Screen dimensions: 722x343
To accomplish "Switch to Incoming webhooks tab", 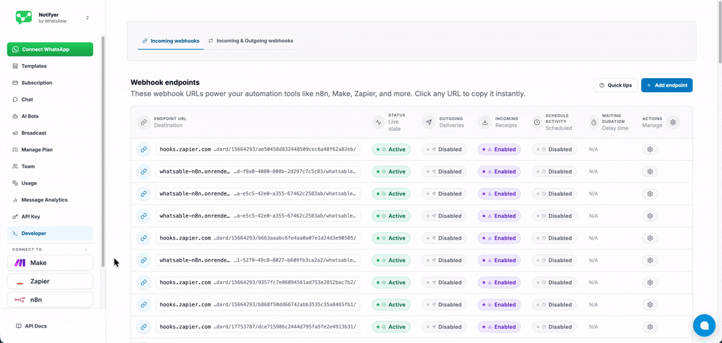I will point(171,41).
